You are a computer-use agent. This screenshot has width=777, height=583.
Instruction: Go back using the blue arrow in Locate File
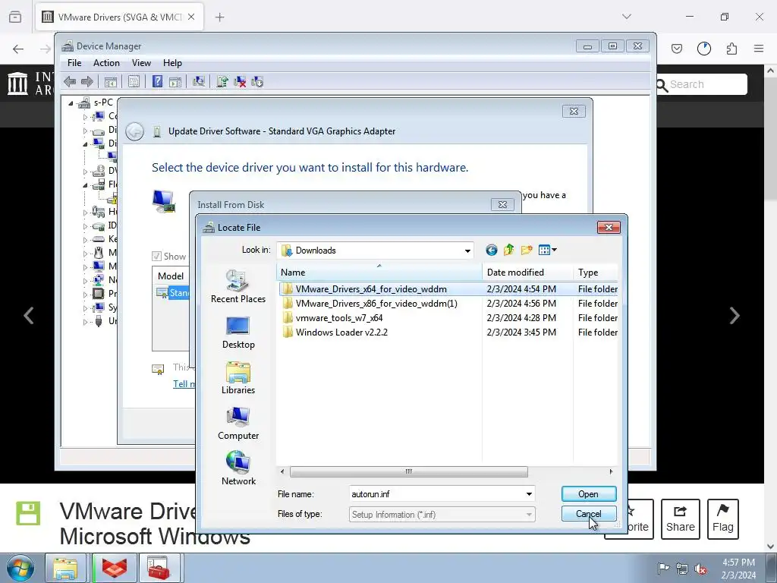491,250
